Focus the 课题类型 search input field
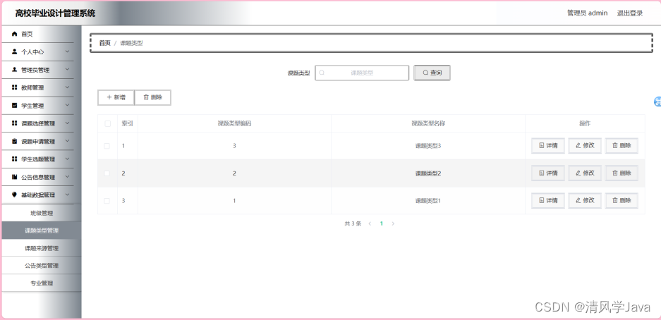Viewport: 661px width, 320px height. tap(362, 73)
